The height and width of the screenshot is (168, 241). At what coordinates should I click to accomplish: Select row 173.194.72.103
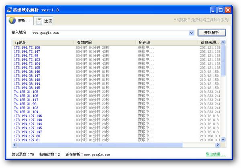(116, 59)
